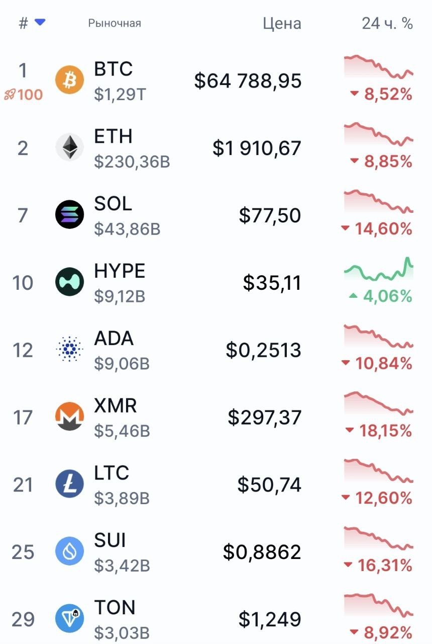Toggle rank sort arrow beside #
432x644 pixels.
(40, 22)
